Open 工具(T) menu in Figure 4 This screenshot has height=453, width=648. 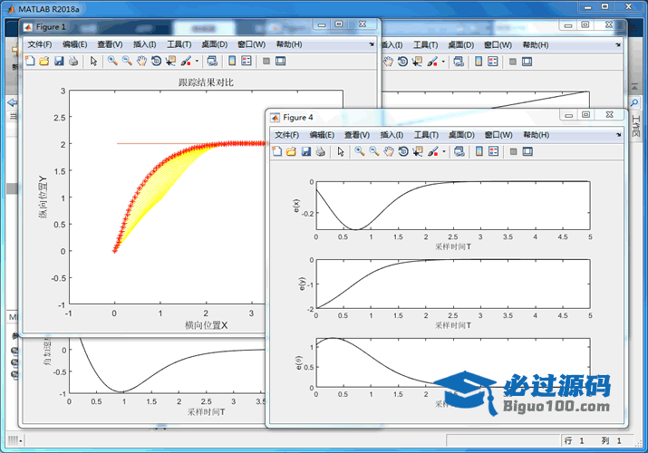click(x=426, y=134)
